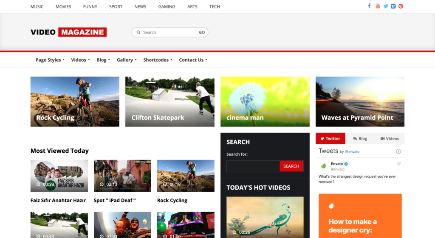Expand the Videos dropdown menu
This screenshot has width=435, height=238.
tap(80, 60)
